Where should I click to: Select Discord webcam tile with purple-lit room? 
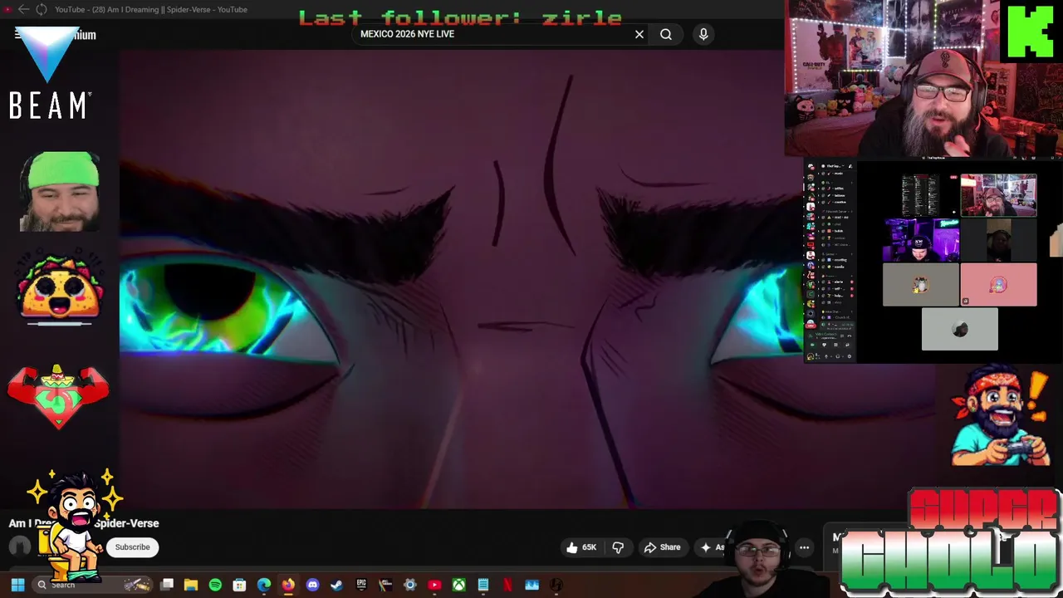(921, 240)
